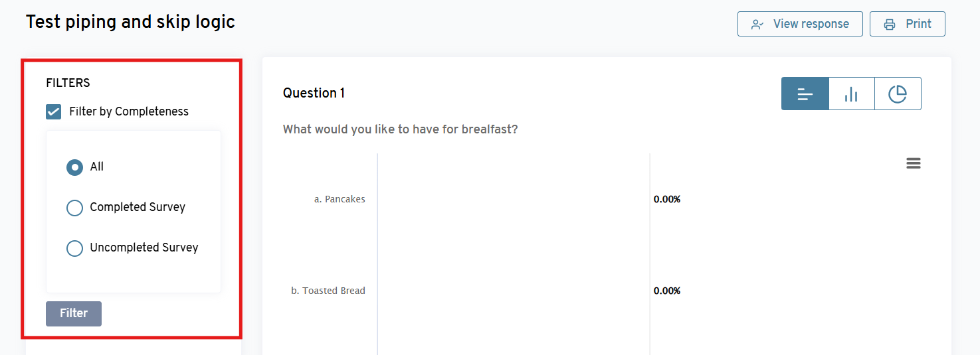Click the Question 1 heading
Viewport: 980px width, 355px height.
click(314, 93)
